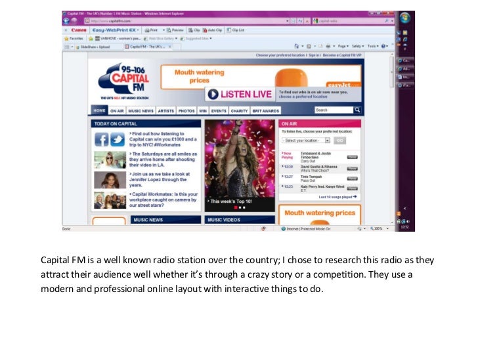Viewport: 478px width, 338px height.
Task: Click the browser address bar
Action: tap(185, 21)
